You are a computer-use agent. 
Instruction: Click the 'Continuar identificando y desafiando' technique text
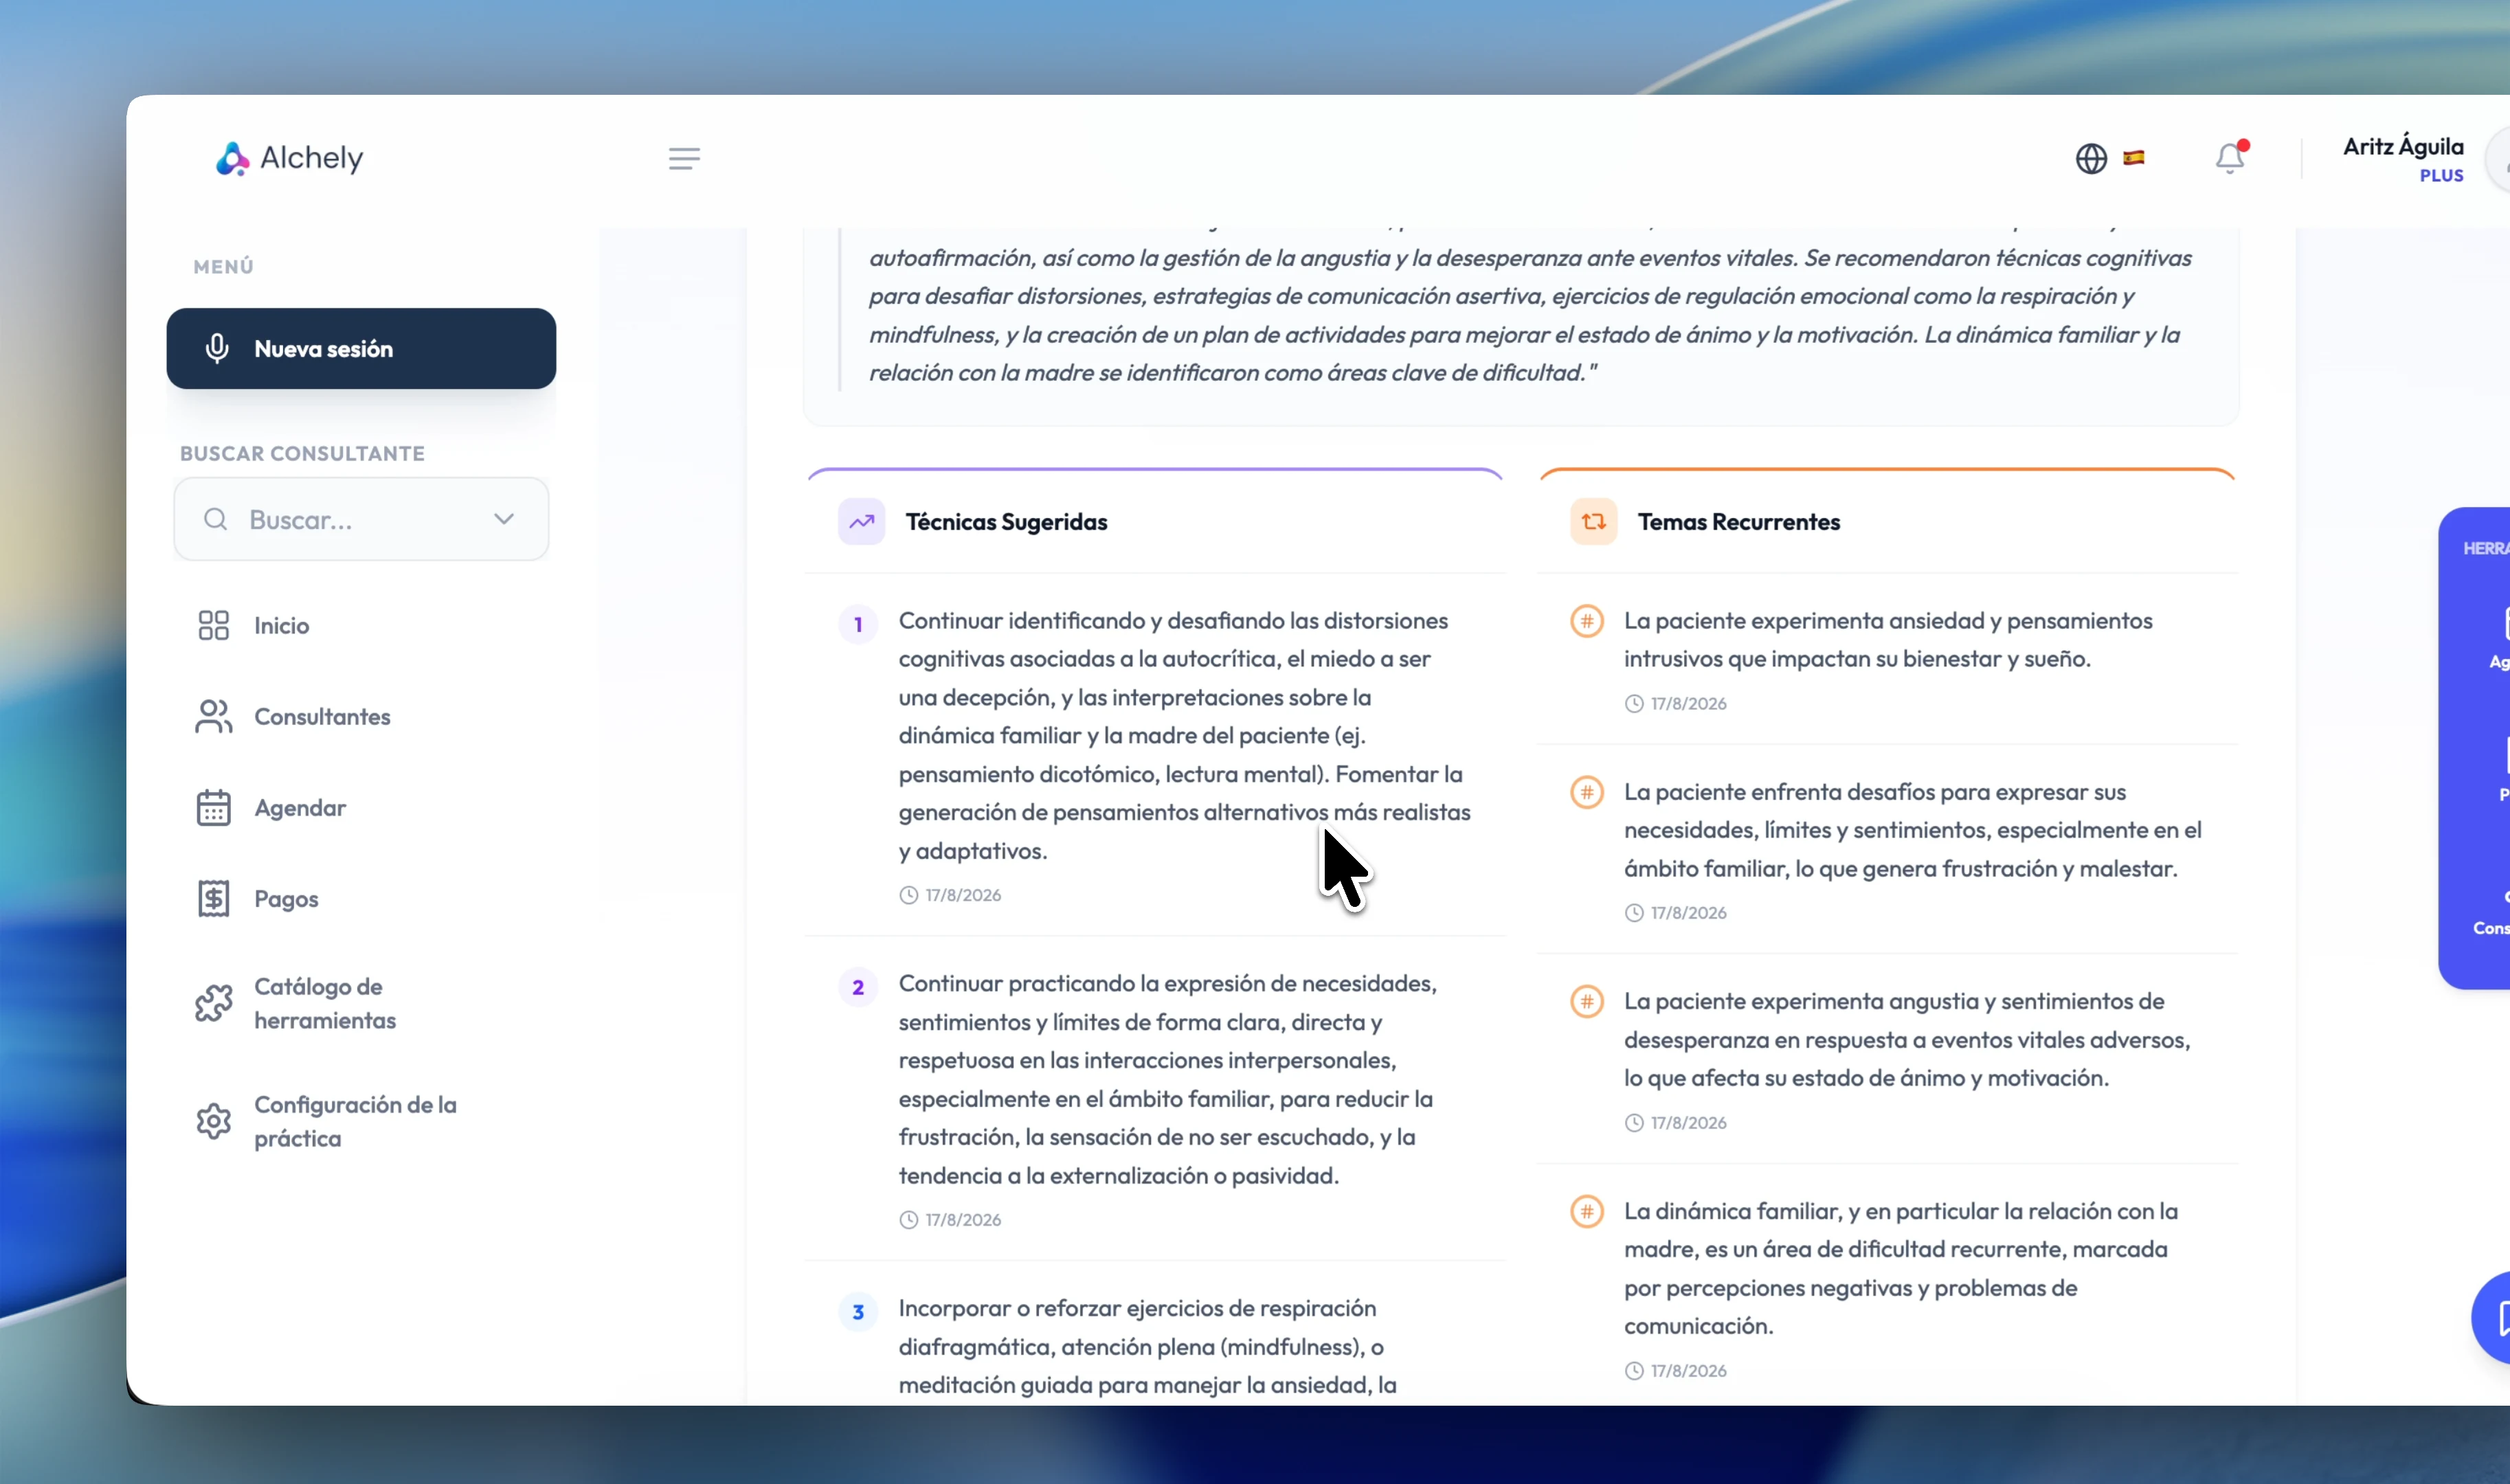pos(1185,736)
